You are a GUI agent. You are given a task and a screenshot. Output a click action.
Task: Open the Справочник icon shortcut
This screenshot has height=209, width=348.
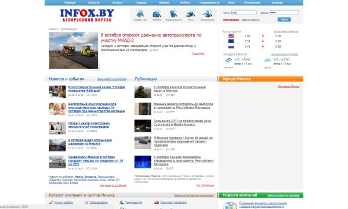pos(140,14)
